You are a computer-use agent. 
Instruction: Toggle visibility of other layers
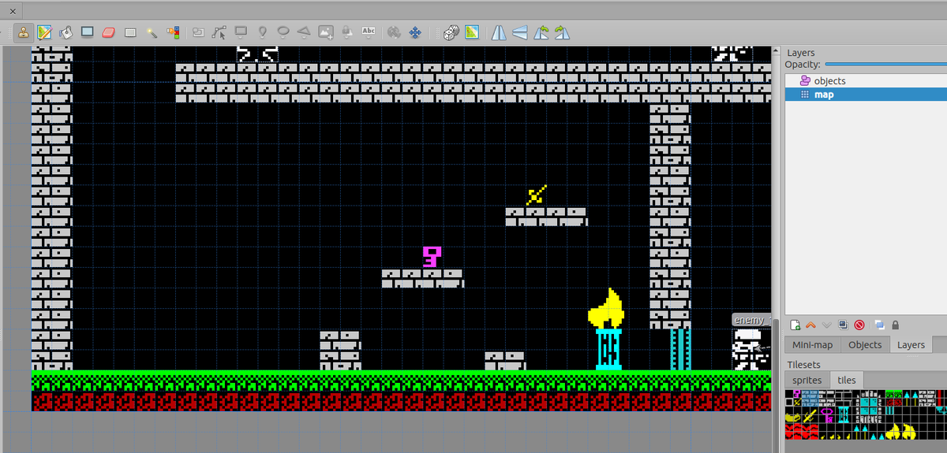click(x=879, y=325)
